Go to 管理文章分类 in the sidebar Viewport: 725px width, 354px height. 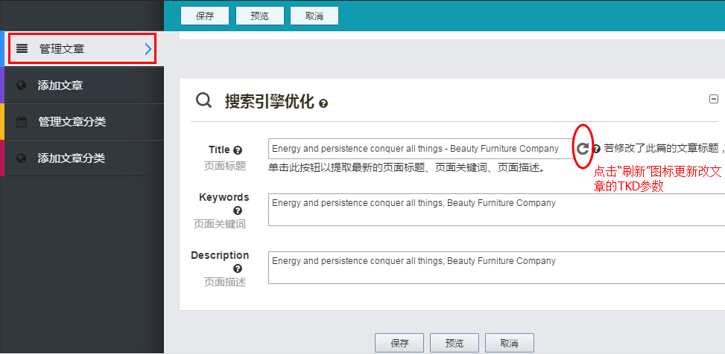[x=82, y=122]
